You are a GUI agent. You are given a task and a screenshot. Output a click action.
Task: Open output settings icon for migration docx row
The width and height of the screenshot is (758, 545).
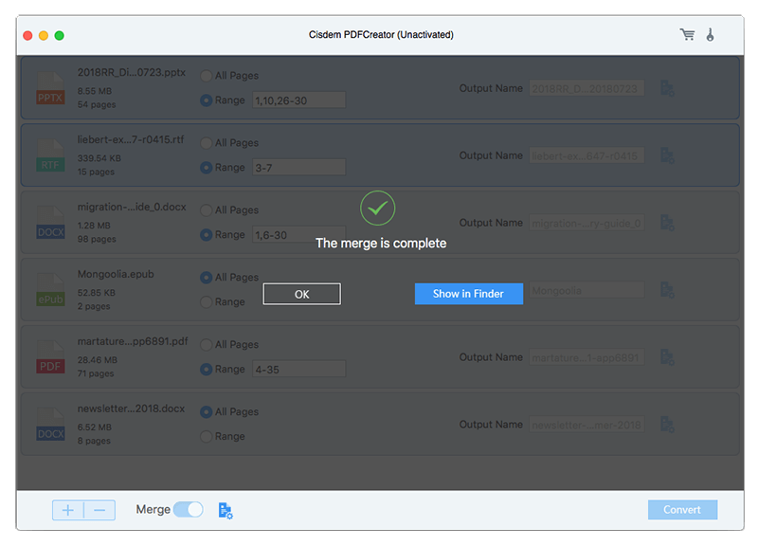pyautogui.click(x=667, y=223)
